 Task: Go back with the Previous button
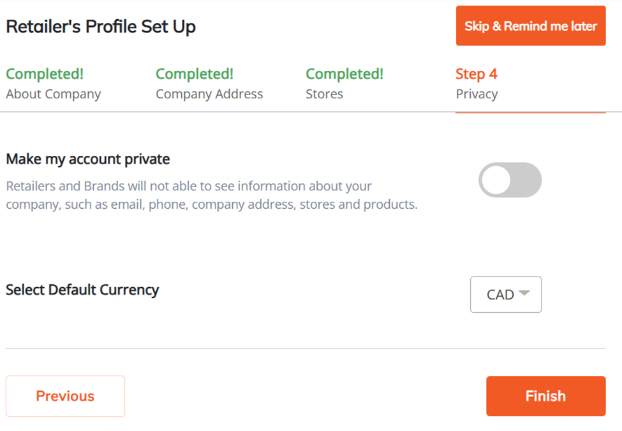tap(65, 396)
